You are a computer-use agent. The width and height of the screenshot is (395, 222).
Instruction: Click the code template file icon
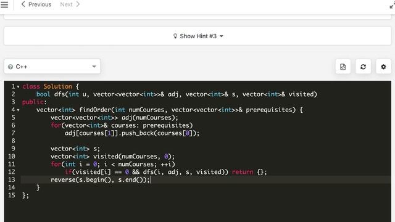point(343,67)
